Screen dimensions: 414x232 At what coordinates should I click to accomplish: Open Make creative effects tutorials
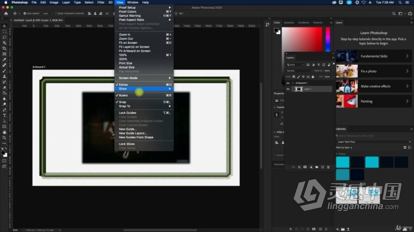374,86
